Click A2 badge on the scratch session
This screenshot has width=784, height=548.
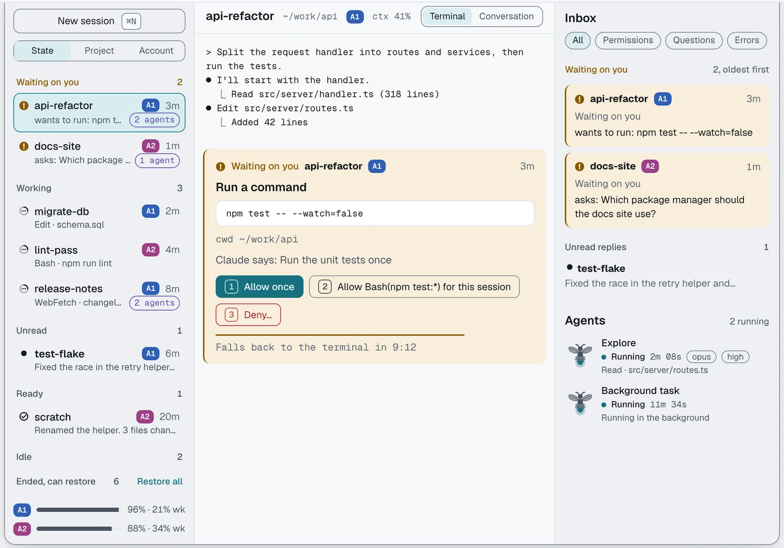pos(145,417)
